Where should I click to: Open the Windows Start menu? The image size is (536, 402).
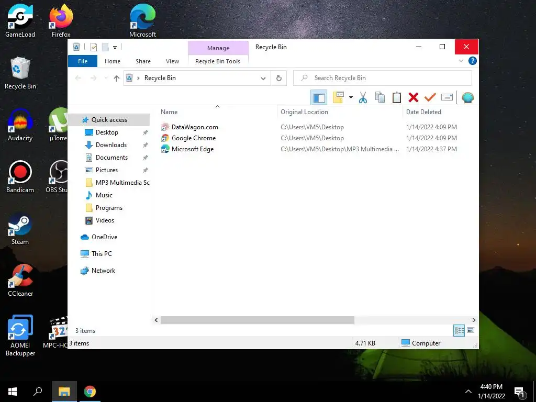click(13, 392)
